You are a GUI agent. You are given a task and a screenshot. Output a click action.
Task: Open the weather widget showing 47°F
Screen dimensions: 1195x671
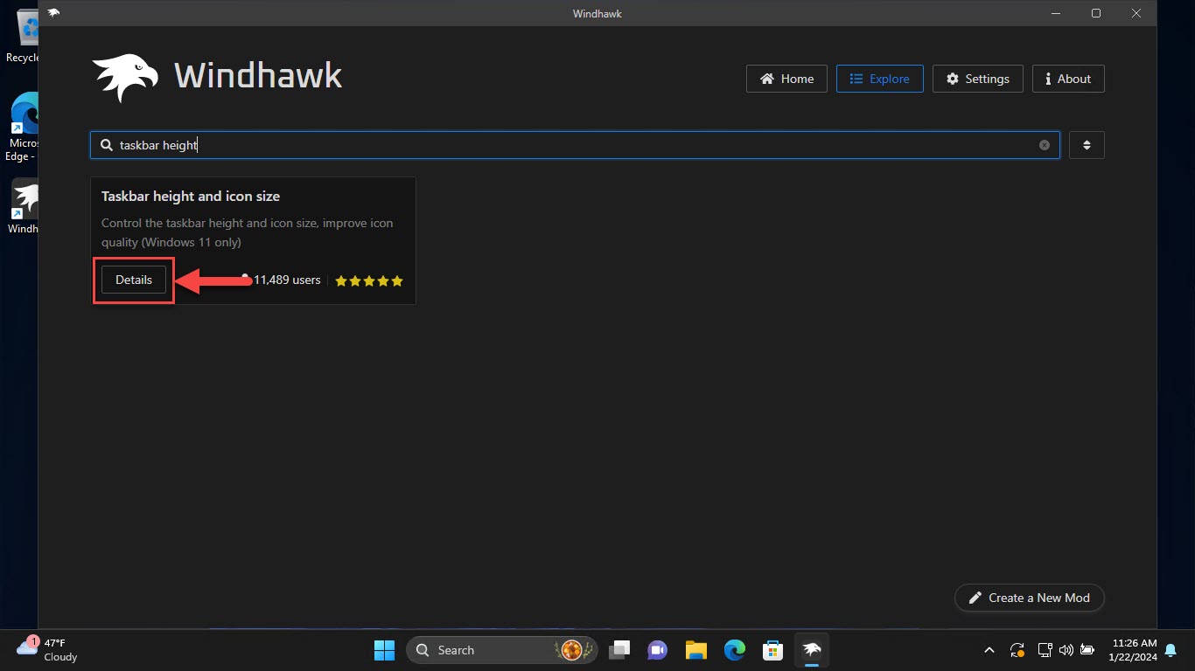coord(48,650)
